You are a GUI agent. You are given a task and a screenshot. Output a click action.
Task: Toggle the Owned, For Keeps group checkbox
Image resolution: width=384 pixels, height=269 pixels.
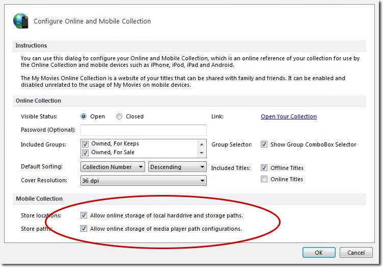tap(86, 144)
